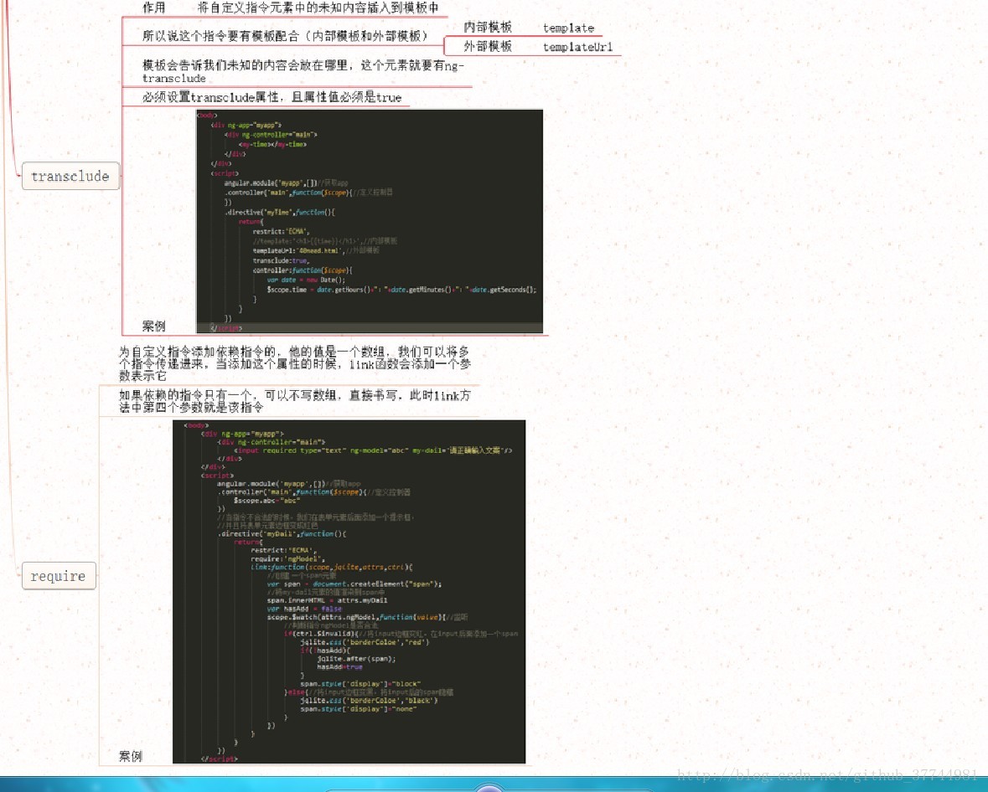The image size is (988, 792).
Task: Select the transclude mind map node
Action: pos(70,176)
